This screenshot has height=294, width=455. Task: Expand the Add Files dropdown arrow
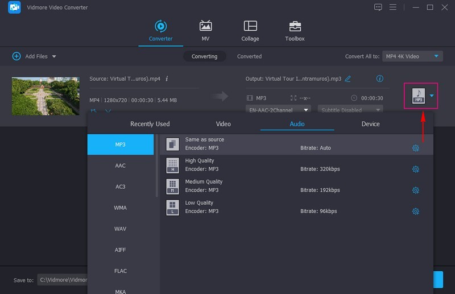(x=54, y=57)
